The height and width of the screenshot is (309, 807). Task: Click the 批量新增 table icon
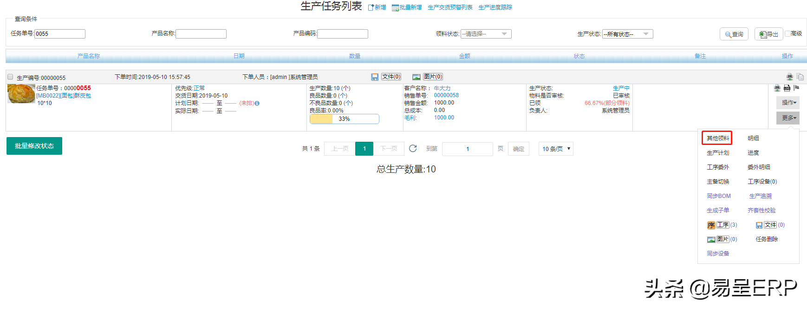395,7
